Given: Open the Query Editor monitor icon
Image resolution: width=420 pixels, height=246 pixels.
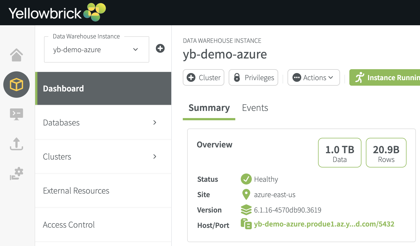Looking at the screenshot, I should pyautogui.click(x=16, y=114).
